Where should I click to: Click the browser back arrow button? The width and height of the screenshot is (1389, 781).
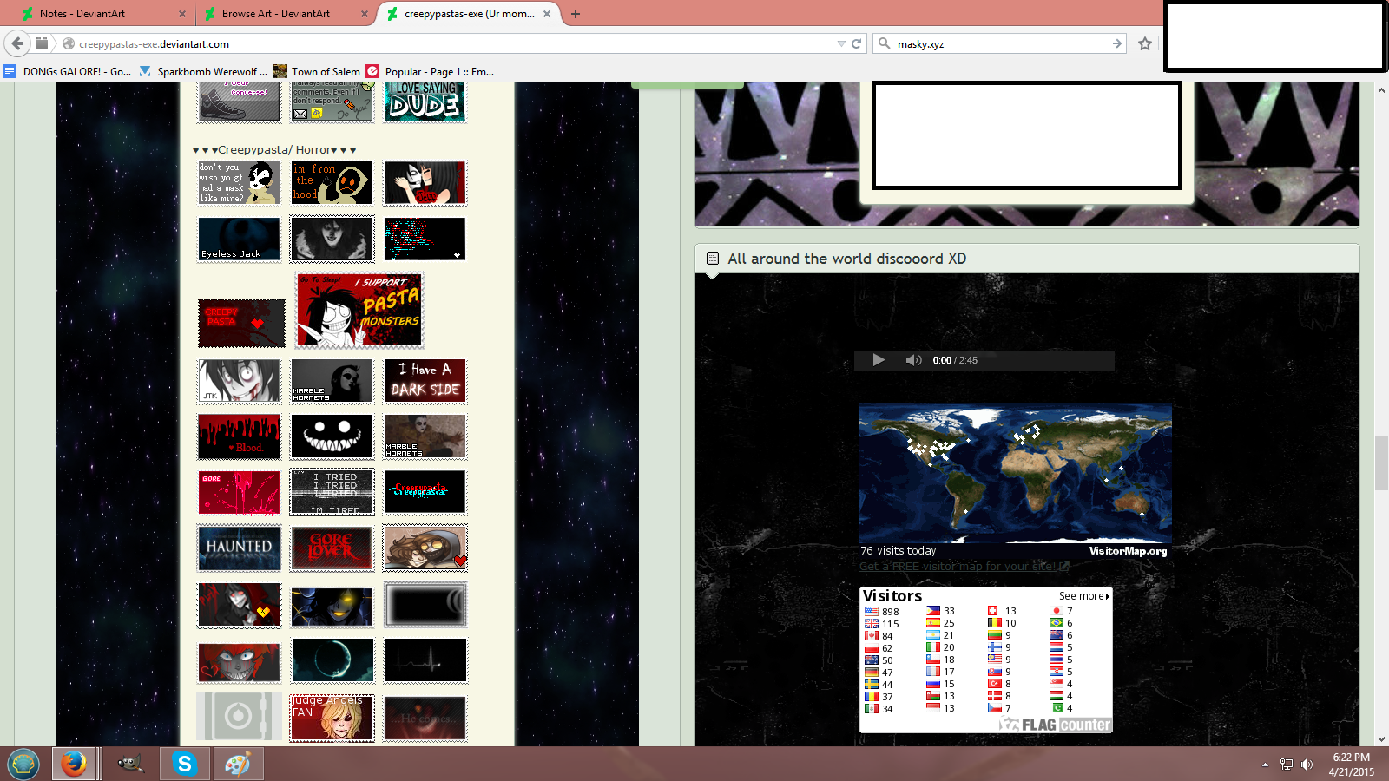(17, 43)
